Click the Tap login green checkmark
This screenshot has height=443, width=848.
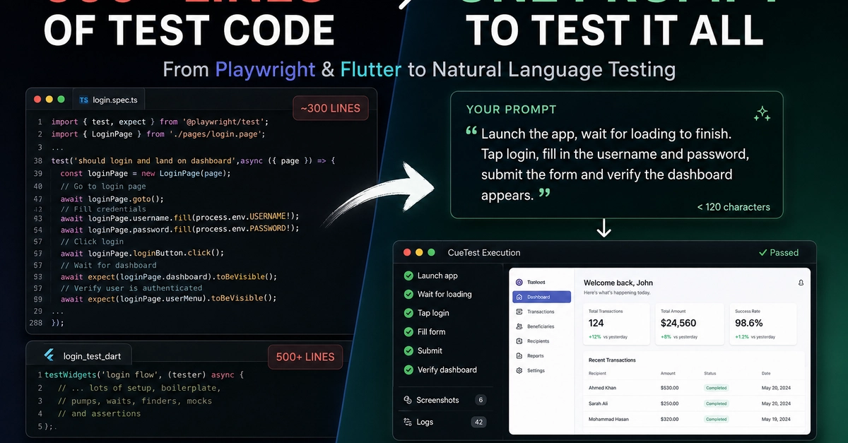408,313
